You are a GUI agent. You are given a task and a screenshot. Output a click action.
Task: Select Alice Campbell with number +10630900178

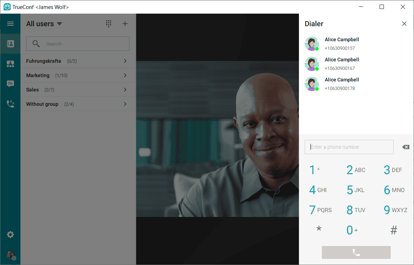pyautogui.click(x=356, y=84)
